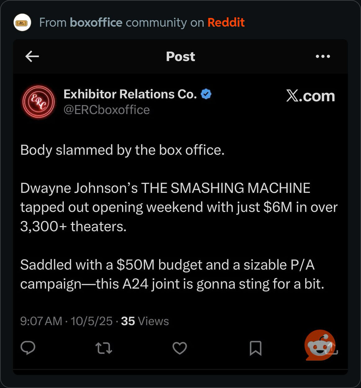361x388 pixels.
Task: Click the 35 Views count
Action: [145, 321]
